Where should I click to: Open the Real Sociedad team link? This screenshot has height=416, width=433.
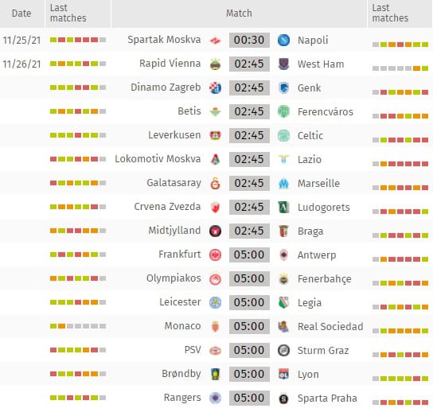point(330,327)
